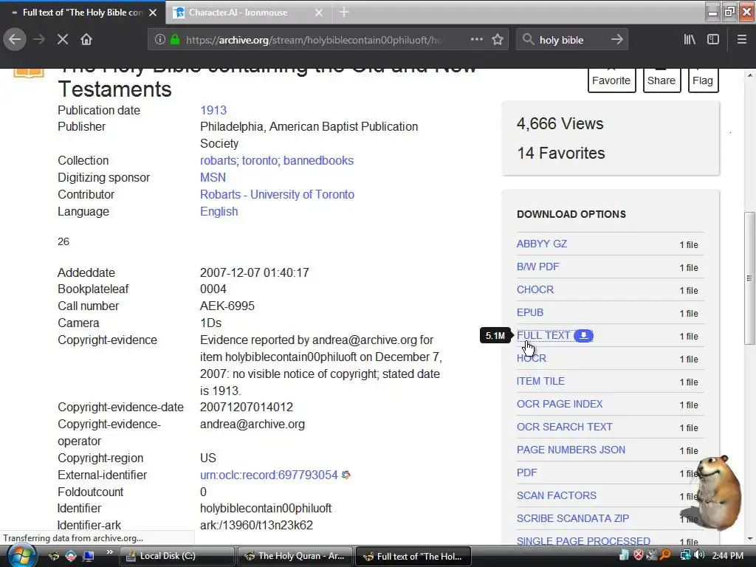The image size is (756, 567).
Task: Download the ABBYY GZ file
Action: tap(541, 244)
